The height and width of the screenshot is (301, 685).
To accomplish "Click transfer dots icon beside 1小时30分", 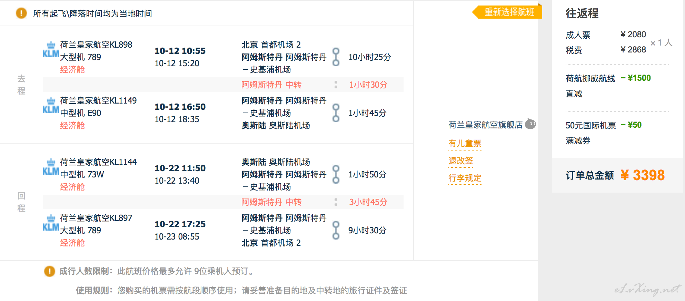I will click(336, 85).
